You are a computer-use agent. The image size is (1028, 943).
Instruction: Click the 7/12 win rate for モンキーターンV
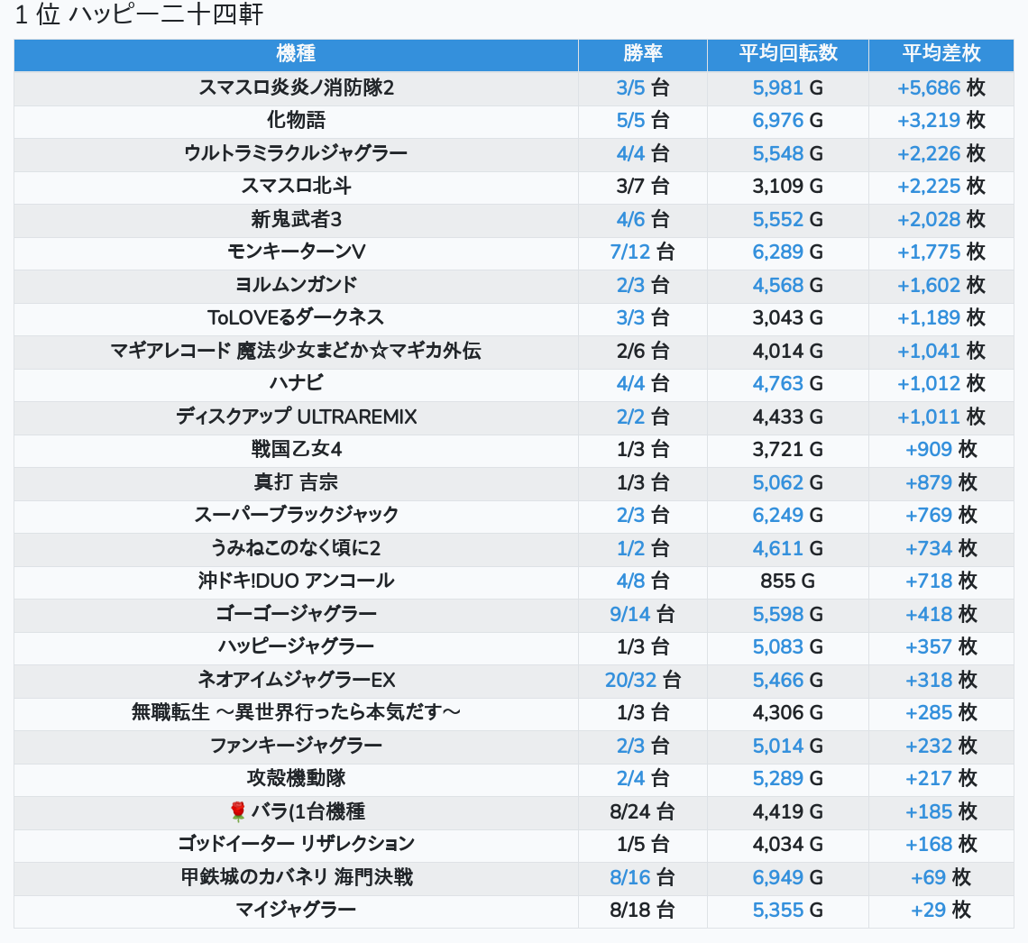629,252
